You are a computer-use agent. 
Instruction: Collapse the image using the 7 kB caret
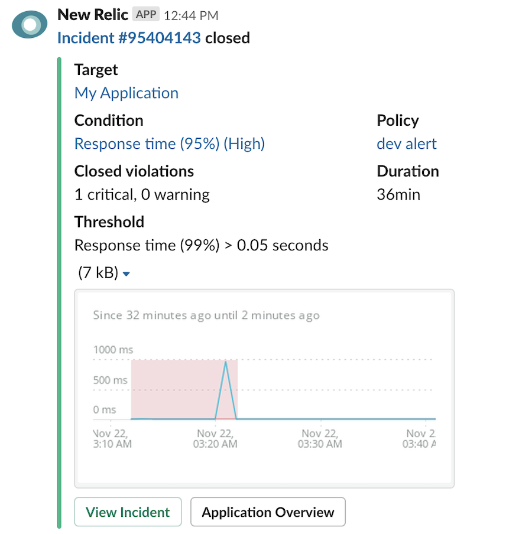click(126, 274)
